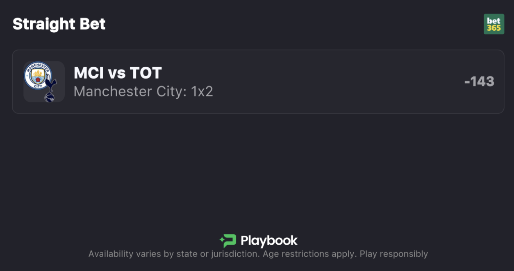
Task: Click empty middle area of bet card
Action: click(328, 82)
